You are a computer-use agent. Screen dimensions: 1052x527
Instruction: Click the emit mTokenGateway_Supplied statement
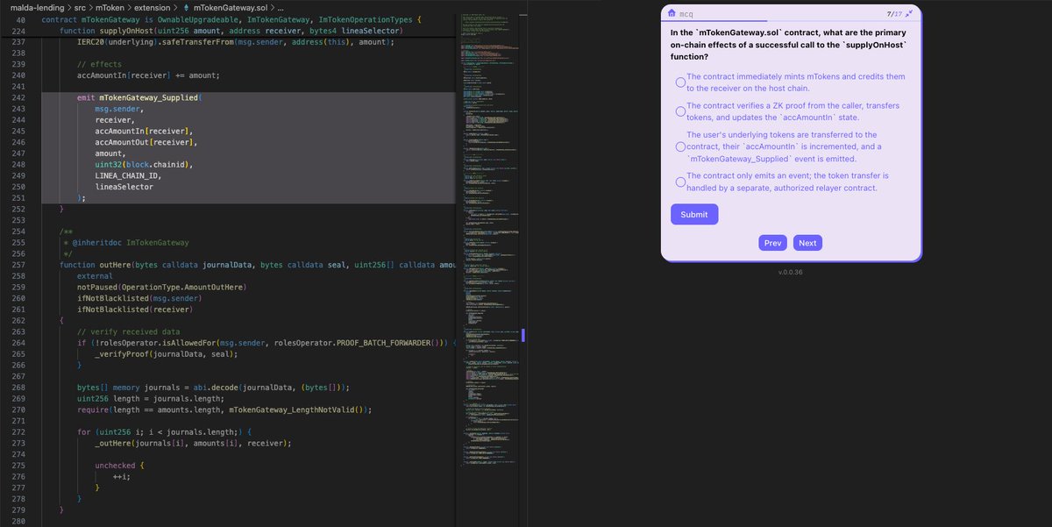tap(139, 98)
